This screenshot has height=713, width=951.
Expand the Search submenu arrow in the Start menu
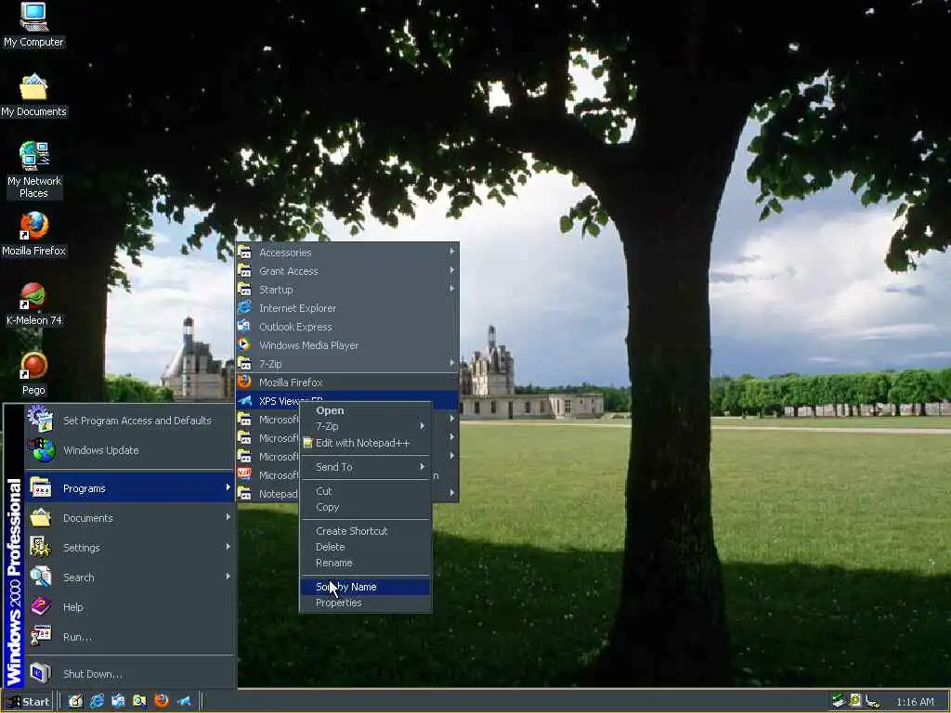tap(228, 577)
